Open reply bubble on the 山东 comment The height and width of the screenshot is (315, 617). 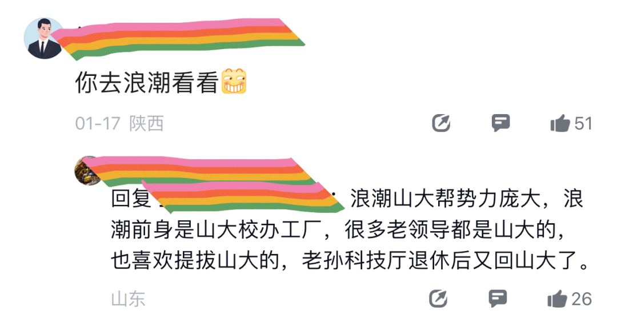[x=498, y=299]
